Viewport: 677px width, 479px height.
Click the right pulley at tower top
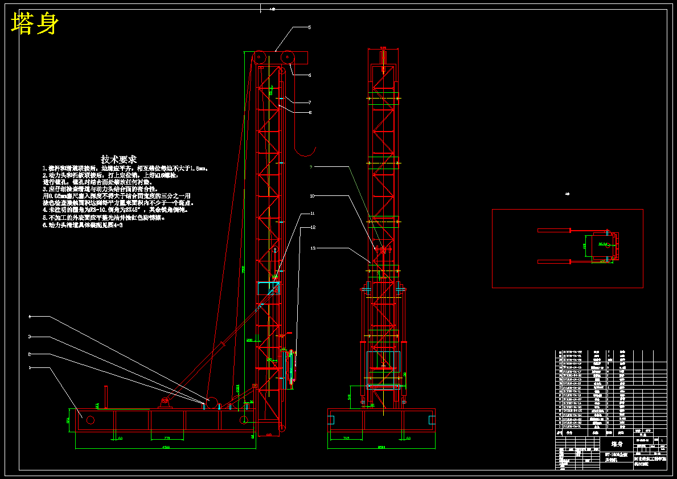288,57
